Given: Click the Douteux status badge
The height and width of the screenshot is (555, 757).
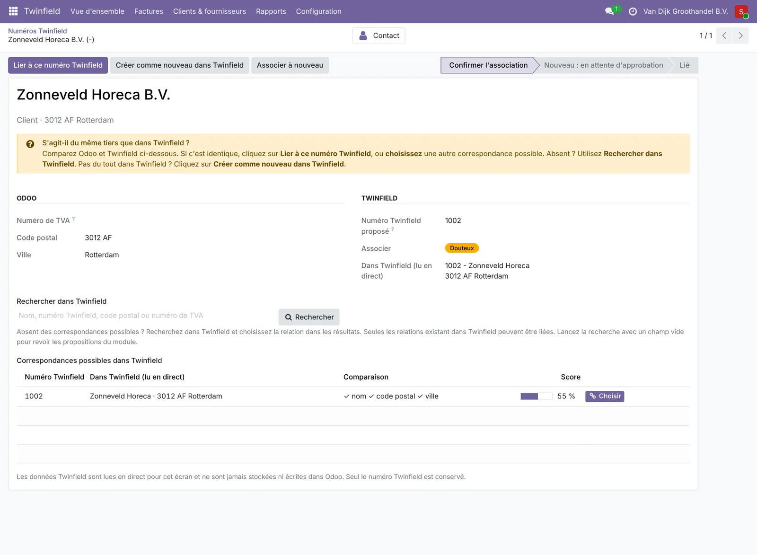Looking at the screenshot, I should pos(462,248).
